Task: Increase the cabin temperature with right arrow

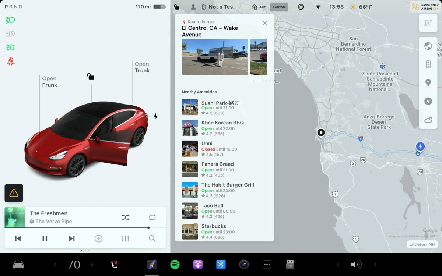Action: 92,265
